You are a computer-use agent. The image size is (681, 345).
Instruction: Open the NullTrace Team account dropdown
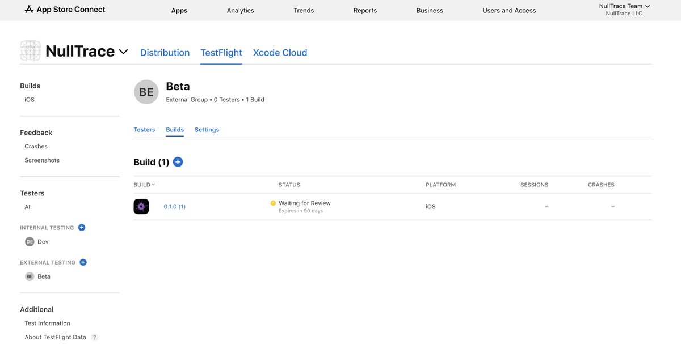[624, 6]
